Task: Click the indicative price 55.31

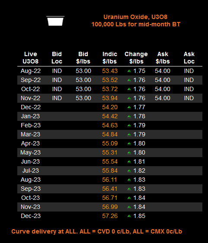Action: point(110,152)
